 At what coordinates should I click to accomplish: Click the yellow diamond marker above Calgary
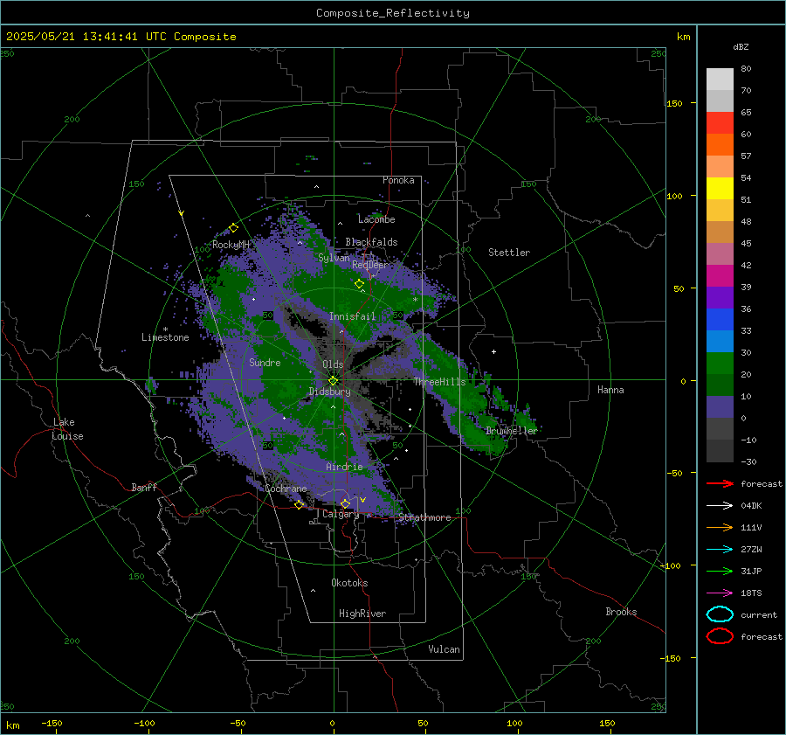pyautogui.click(x=345, y=503)
